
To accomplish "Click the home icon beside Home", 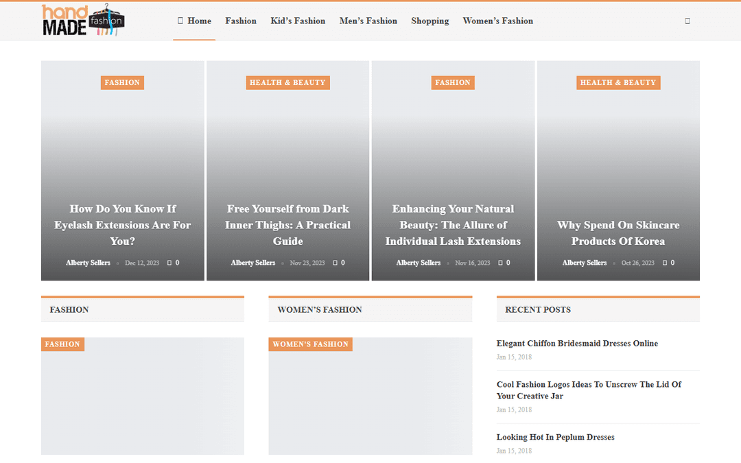I will pos(180,21).
